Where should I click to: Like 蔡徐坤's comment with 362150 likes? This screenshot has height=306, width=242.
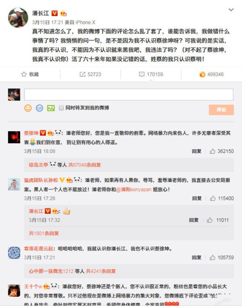[213, 151]
